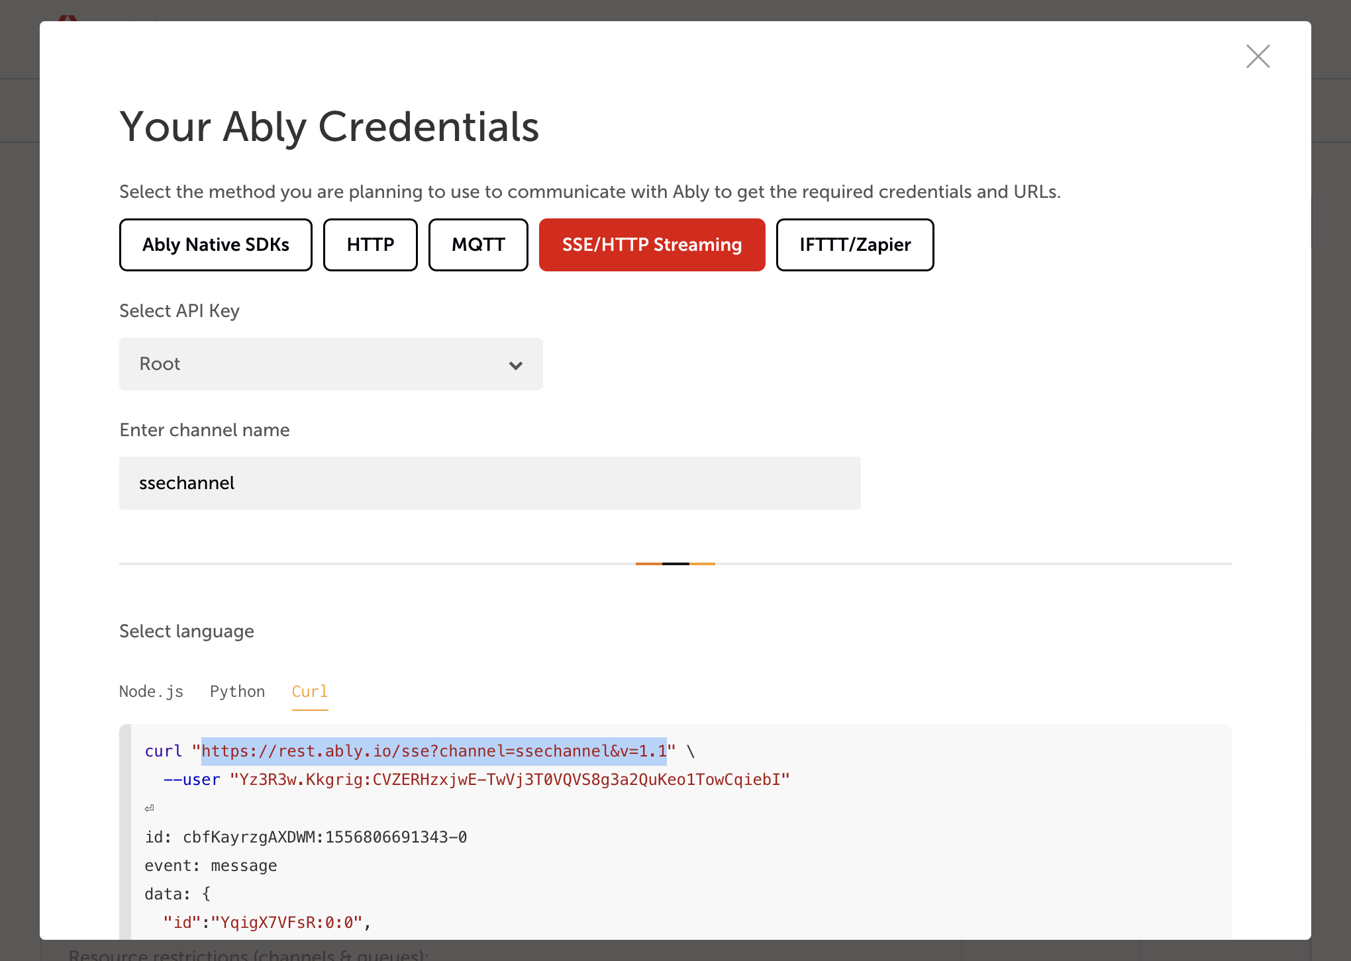Viewport: 1351px width, 961px height.
Task: Click the id cbfKayrzgAXDWM output line
Action: click(306, 837)
